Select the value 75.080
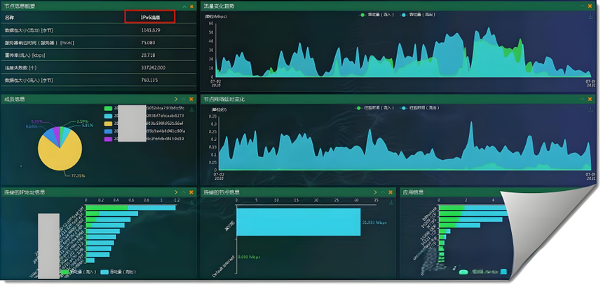This screenshot has height=287, width=603. (148, 43)
